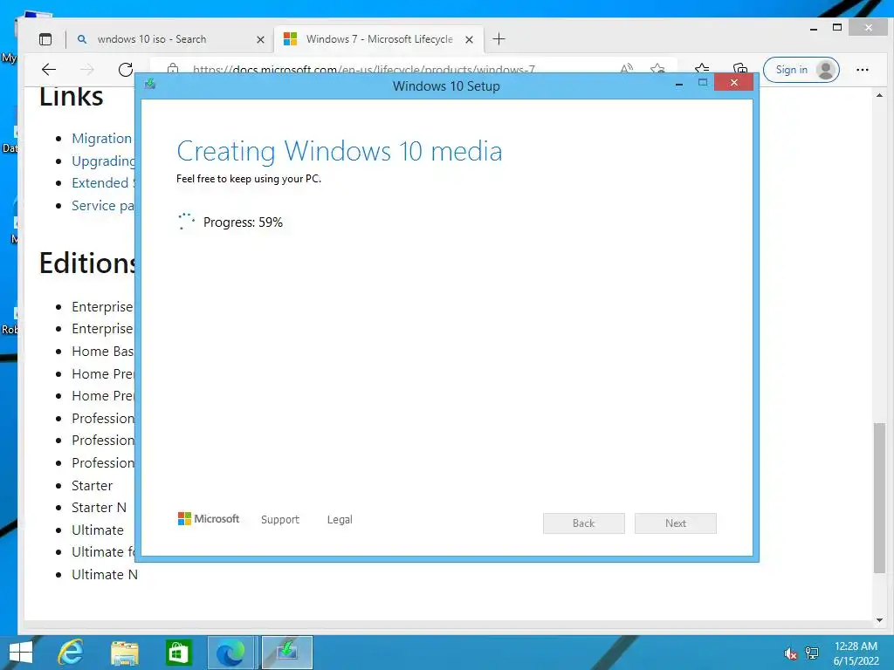
Task: Click the muted volume tray icon
Action: [x=791, y=653]
